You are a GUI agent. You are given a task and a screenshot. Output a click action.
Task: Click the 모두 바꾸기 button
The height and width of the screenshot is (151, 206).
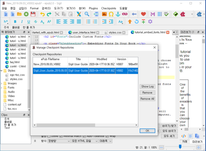point(169,131)
